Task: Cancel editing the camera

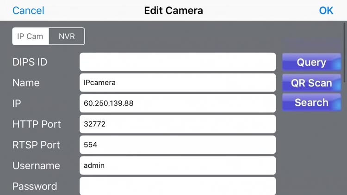Action: click(x=28, y=11)
